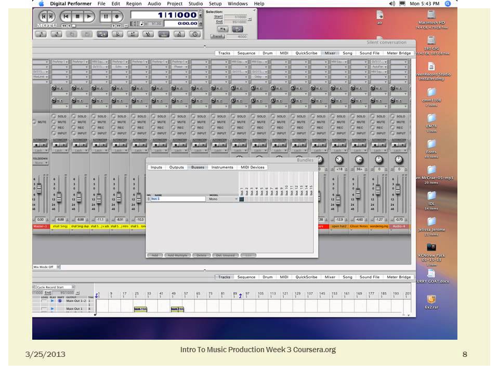Turn the pan knob on open hat2 channel
The height and width of the screenshot is (374, 499).
[339, 159]
